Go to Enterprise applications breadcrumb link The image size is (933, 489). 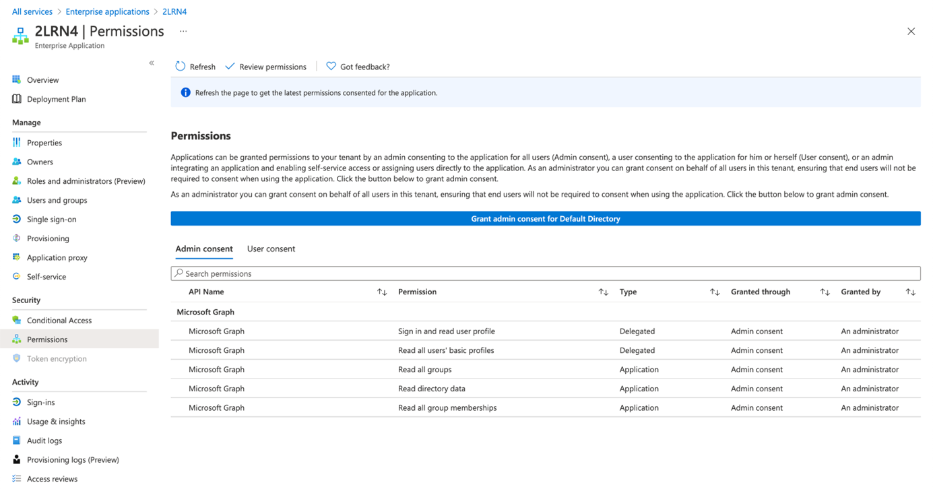coord(108,11)
